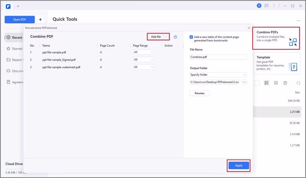The width and height of the screenshot is (306, 178).
Task: Click the Preview button
Action: [199, 93]
